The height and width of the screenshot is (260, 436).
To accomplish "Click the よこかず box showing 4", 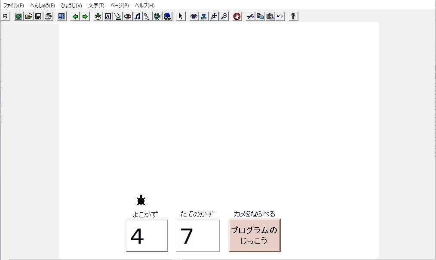I will (x=147, y=236).
